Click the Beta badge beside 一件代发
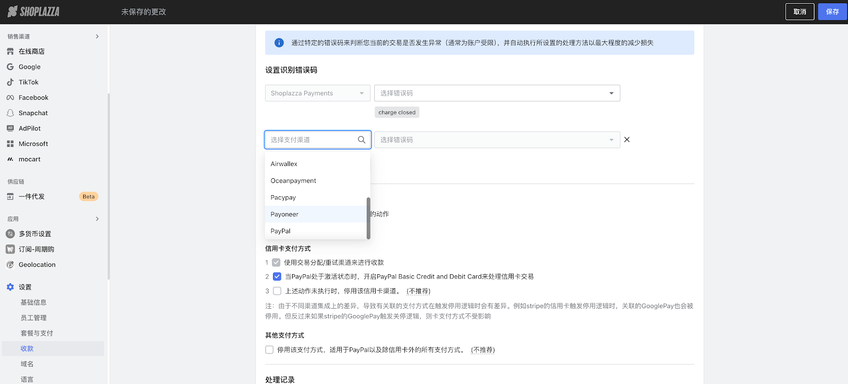The image size is (848, 384). click(x=89, y=196)
